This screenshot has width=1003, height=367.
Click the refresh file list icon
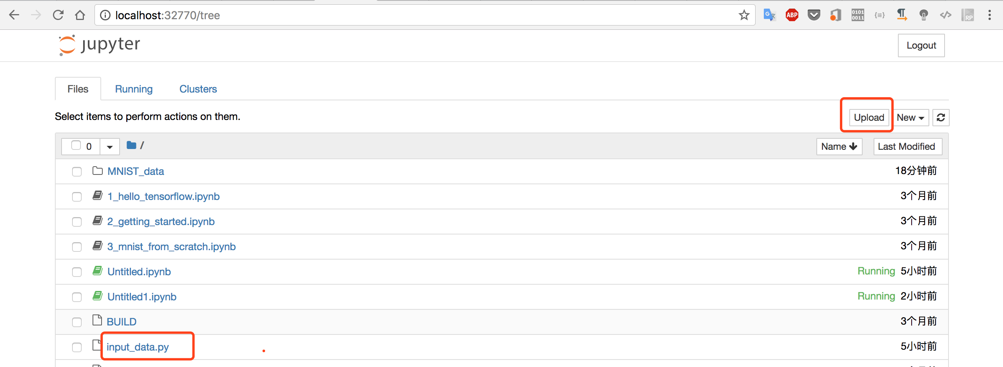(x=941, y=118)
